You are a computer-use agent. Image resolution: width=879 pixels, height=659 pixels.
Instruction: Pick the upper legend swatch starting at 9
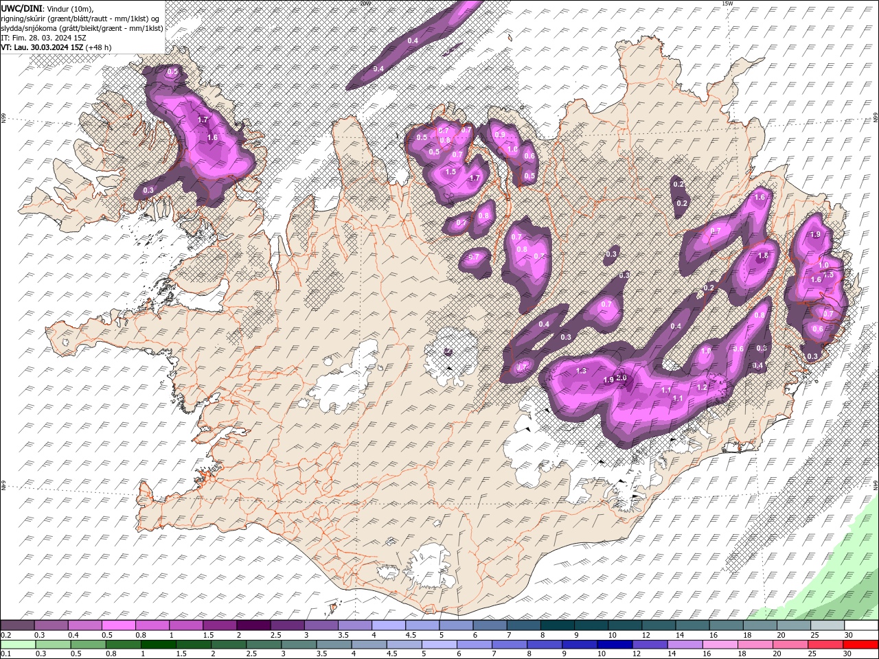coord(590,625)
